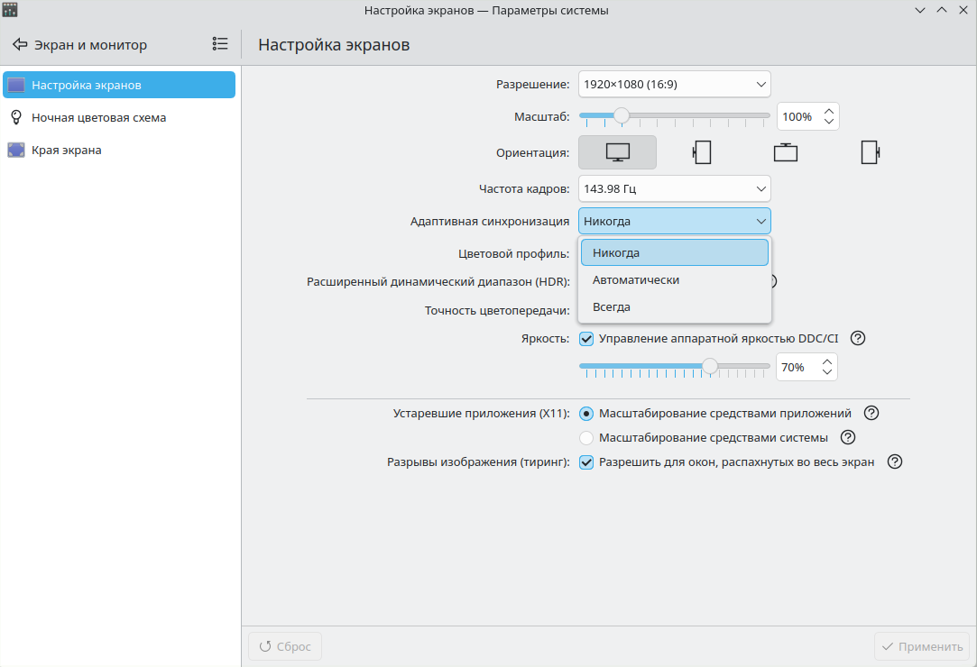Select the rotate right portrait orientation icon

click(870, 152)
